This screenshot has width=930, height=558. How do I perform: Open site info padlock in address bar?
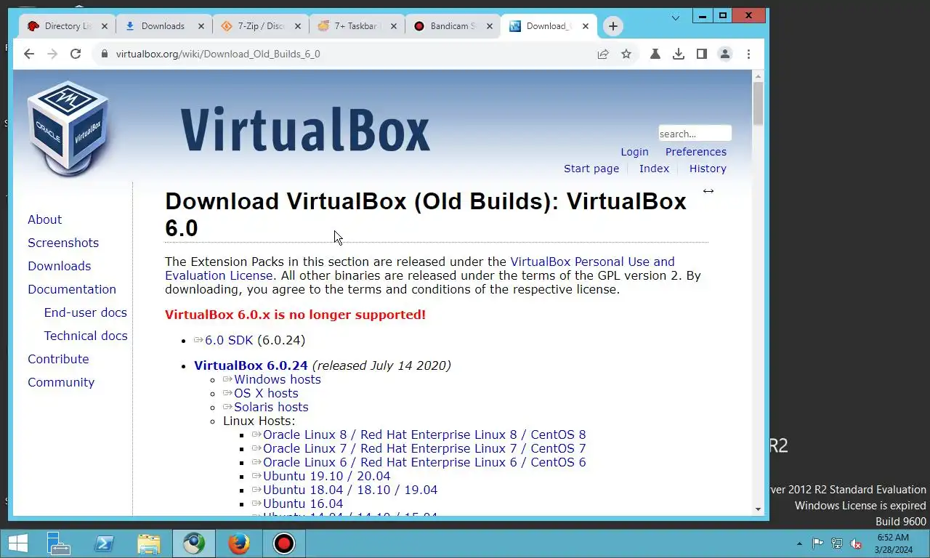tap(104, 54)
